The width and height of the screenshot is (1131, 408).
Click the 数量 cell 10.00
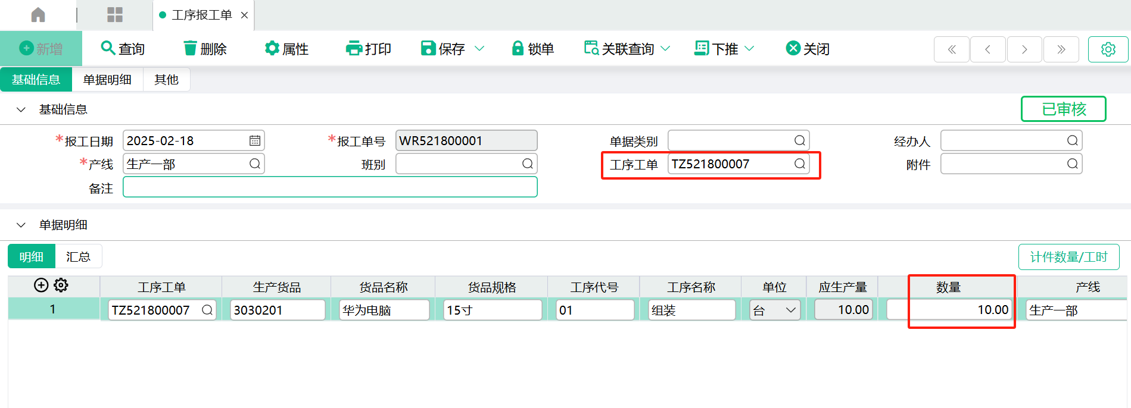click(x=949, y=310)
